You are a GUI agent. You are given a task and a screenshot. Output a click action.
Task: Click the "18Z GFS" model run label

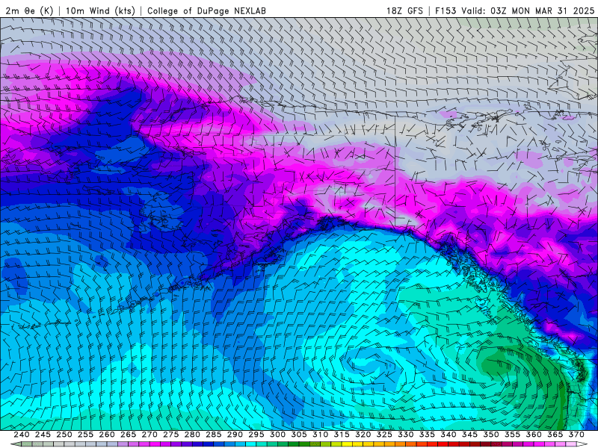(x=404, y=10)
